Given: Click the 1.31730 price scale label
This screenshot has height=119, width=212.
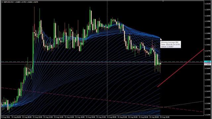Looking at the screenshot, I should (x=208, y=56).
